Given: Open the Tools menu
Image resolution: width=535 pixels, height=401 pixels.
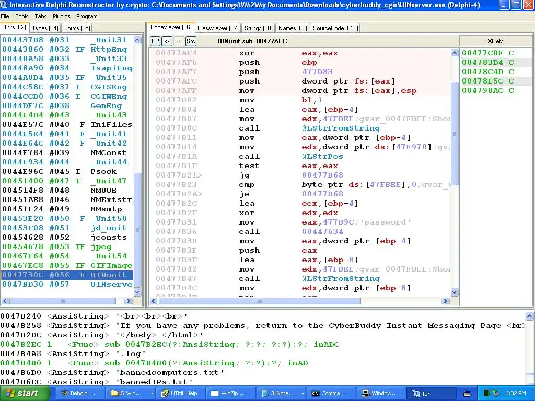Looking at the screenshot, I should (22, 16).
